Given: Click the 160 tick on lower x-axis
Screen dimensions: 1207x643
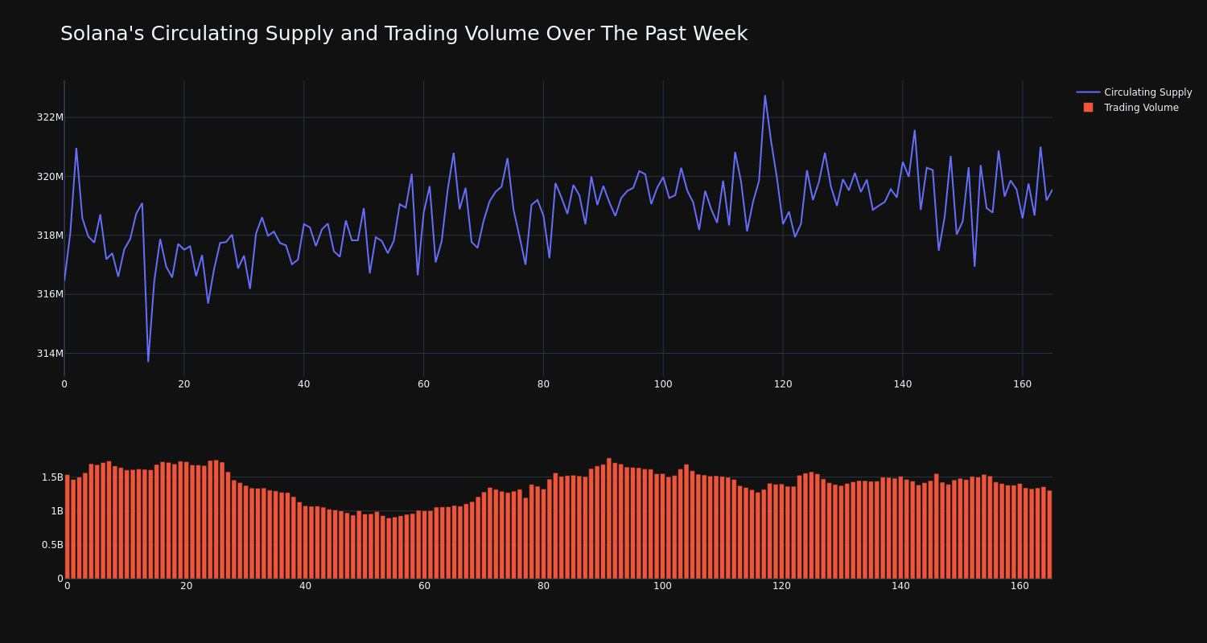Looking at the screenshot, I should point(1020,586).
